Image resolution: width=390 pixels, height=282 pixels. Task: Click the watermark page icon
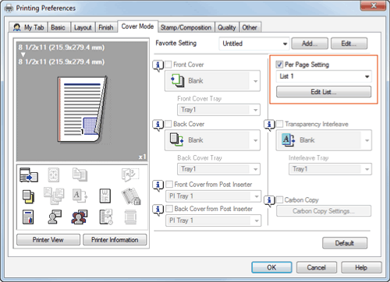click(105, 196)
